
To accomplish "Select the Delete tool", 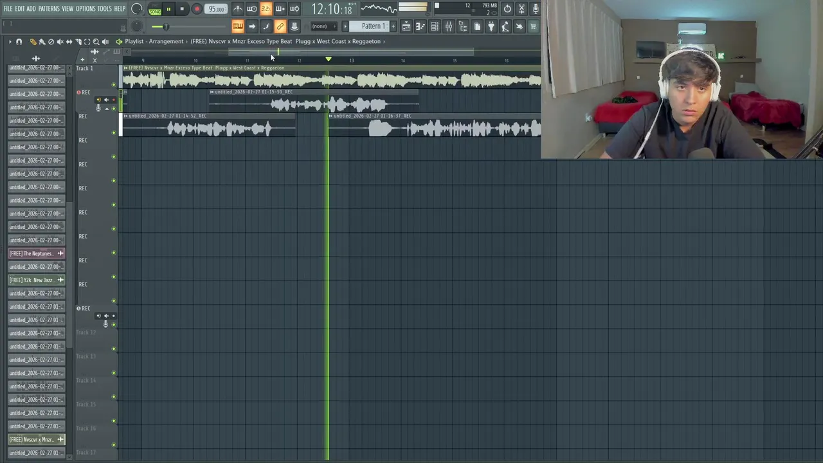I will [x=51, y=42].
